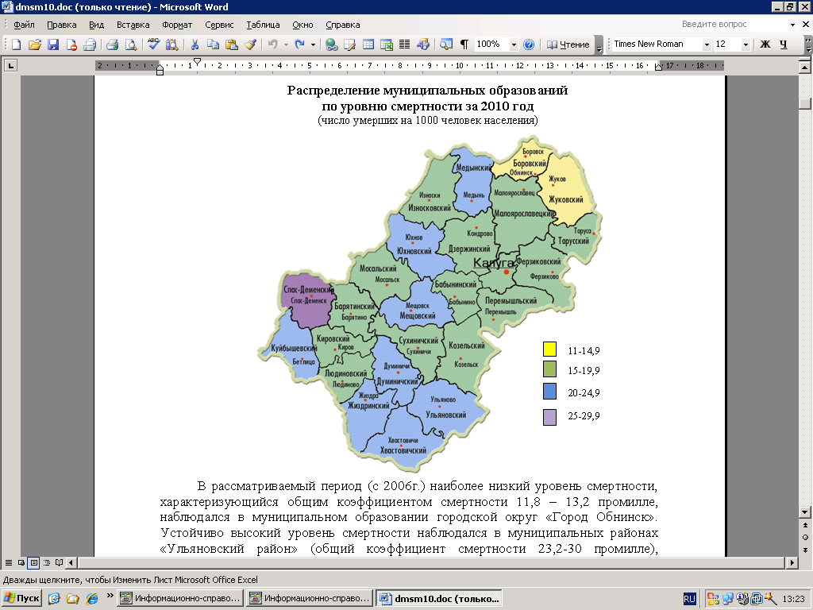Open Microsoft Word Help
Viewport: 813px width, 610px height.
tap(528, 44)
